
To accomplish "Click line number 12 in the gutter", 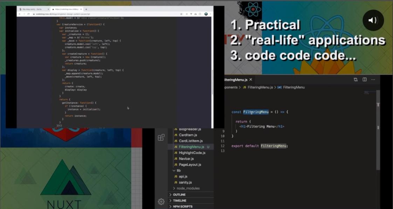I will coord(222,146).
